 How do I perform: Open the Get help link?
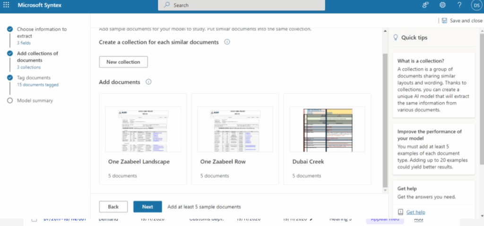416,212
